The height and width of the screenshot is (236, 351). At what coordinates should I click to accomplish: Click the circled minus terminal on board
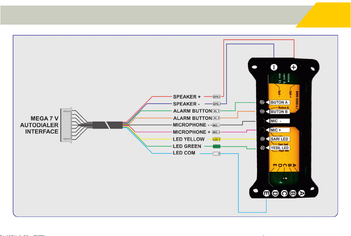pyautogui.click(x=274, y=67)
